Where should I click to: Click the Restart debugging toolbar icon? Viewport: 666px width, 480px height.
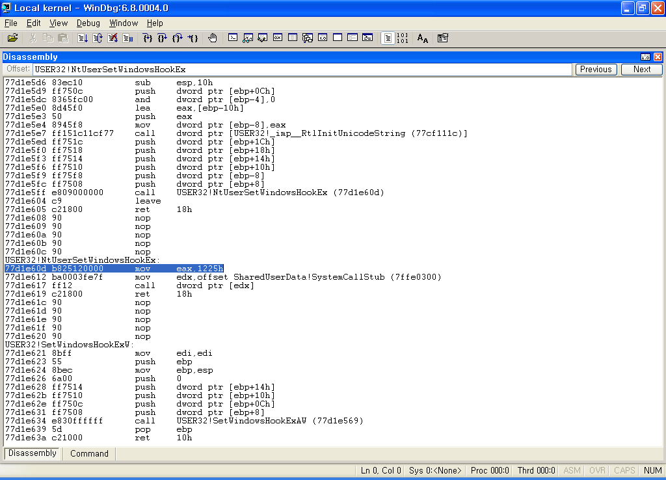(98, 38)
